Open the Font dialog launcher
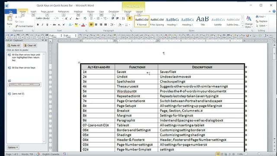The width and height of the screenshot is (277, 156). tap(86, 31)
